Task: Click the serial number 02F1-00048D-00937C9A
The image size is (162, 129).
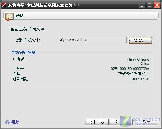Action: coord(130,69)
